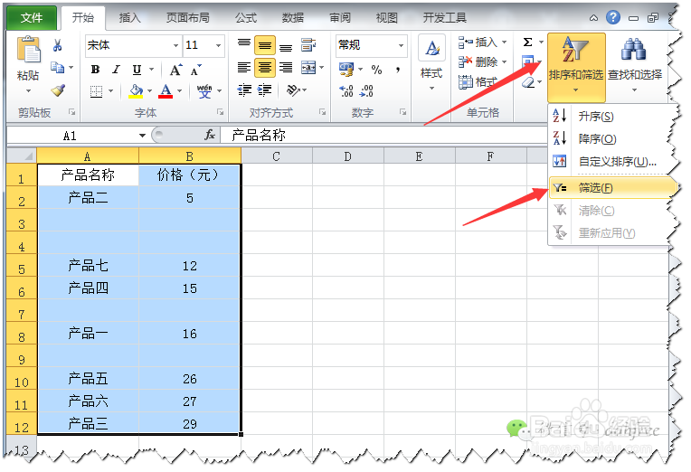Apply the yellow fill color bucket
691x472 pixels.
[x=136, y=91]
